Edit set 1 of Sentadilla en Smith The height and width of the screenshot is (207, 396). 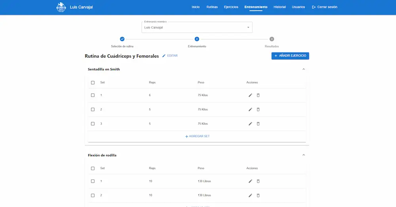point(250,95)
